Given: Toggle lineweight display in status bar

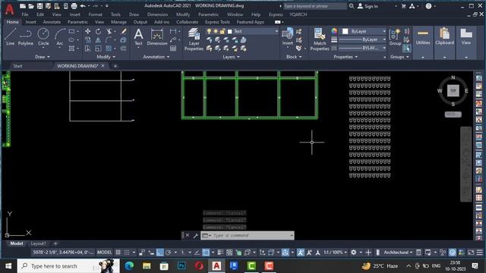Looking at the screenshot, I should point(220,253).
